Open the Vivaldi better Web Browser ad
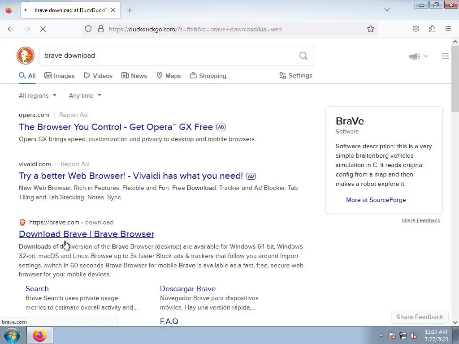 coord(131,176)
